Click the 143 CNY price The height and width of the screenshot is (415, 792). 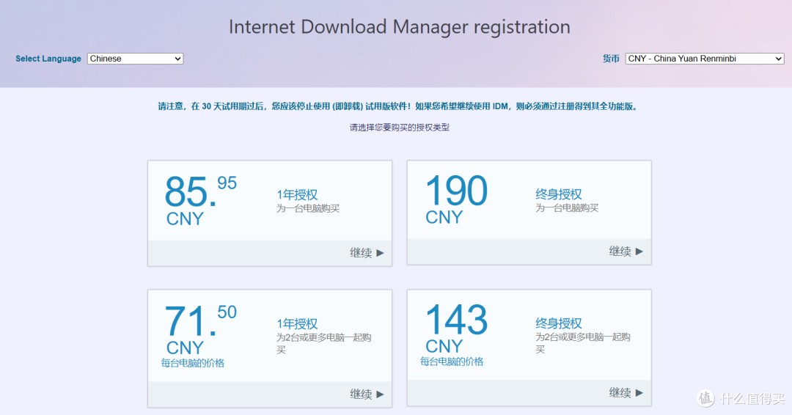[x=456, y=328]
